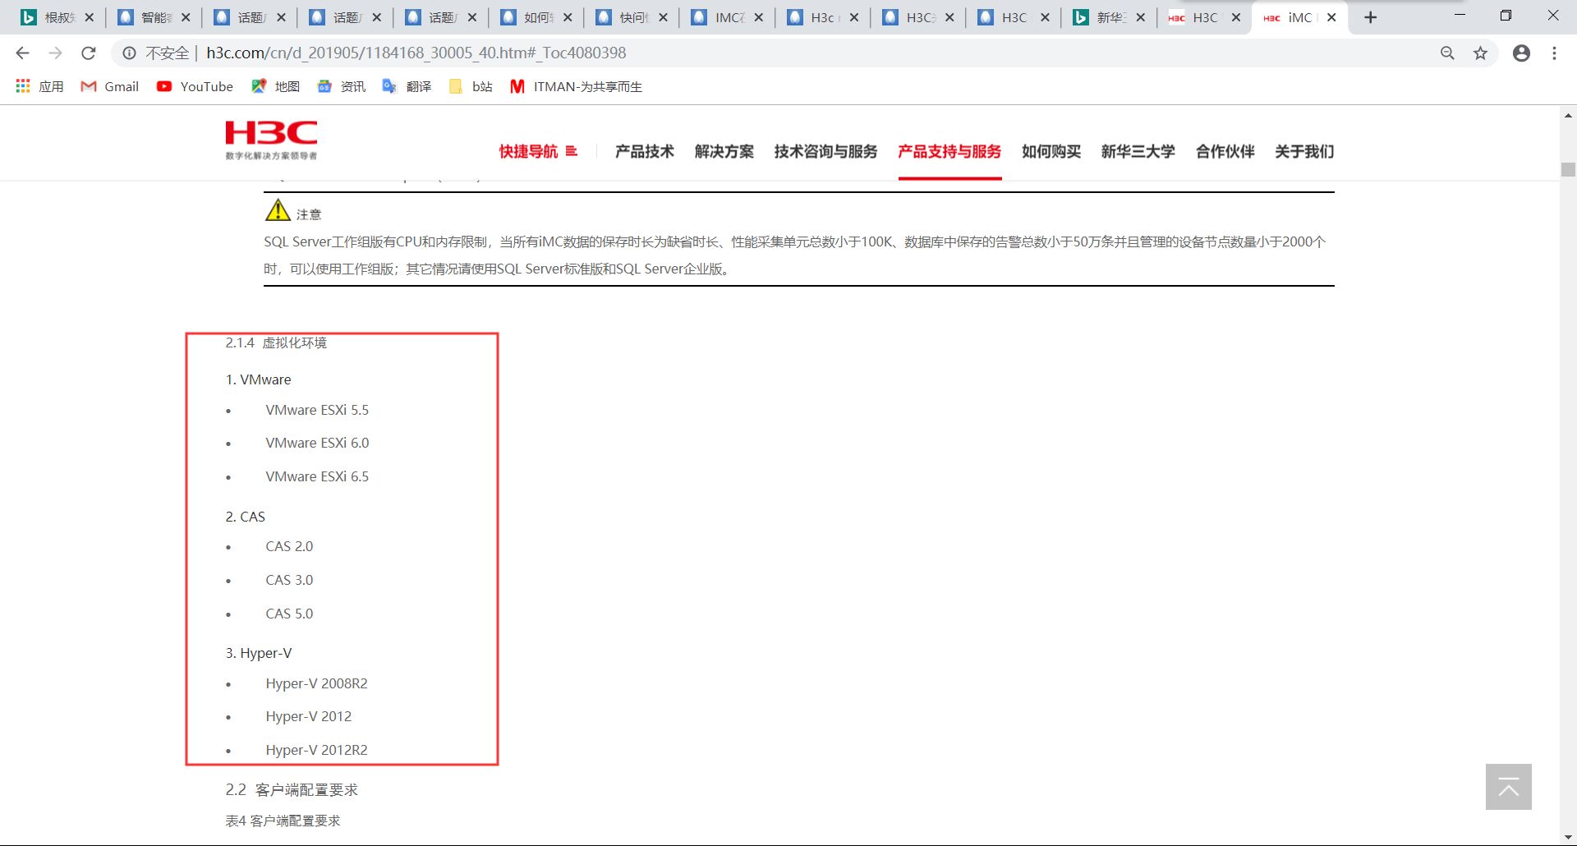Click the text VMware ESXi 5.5
This screenshot has width=1577, height=846.
317,410
